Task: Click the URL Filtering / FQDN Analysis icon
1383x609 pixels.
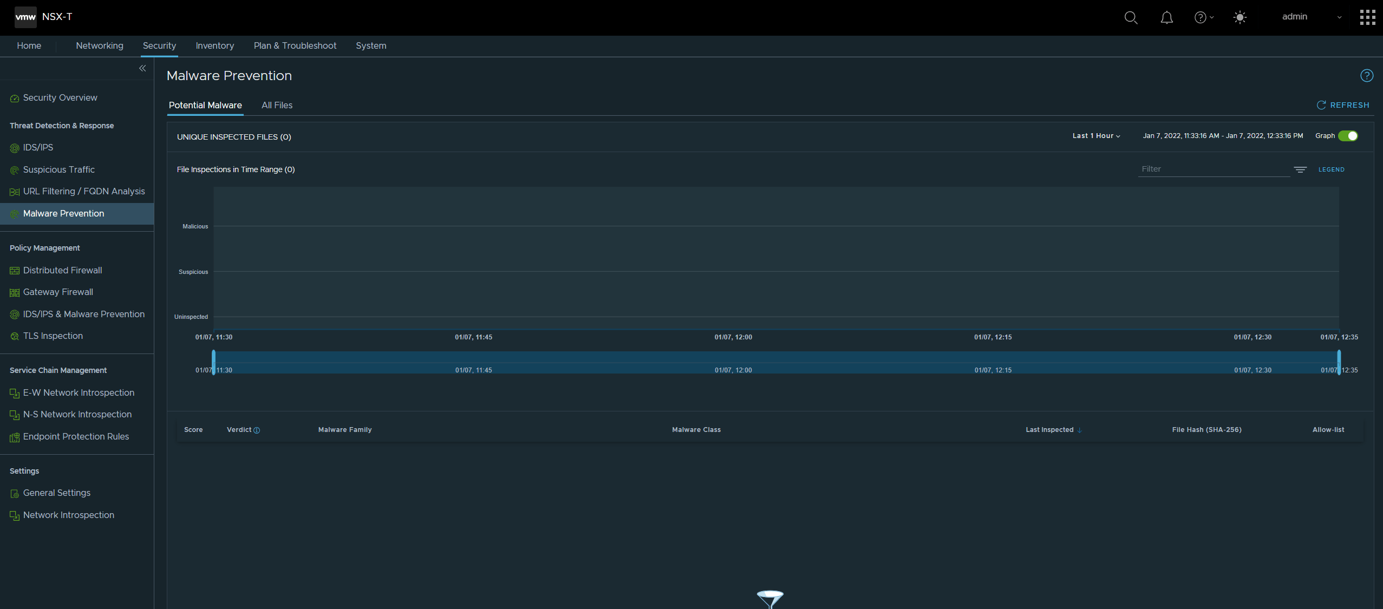Action: pos(15,192)
